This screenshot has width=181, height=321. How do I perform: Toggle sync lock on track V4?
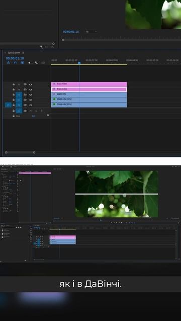tap(25, 89)
